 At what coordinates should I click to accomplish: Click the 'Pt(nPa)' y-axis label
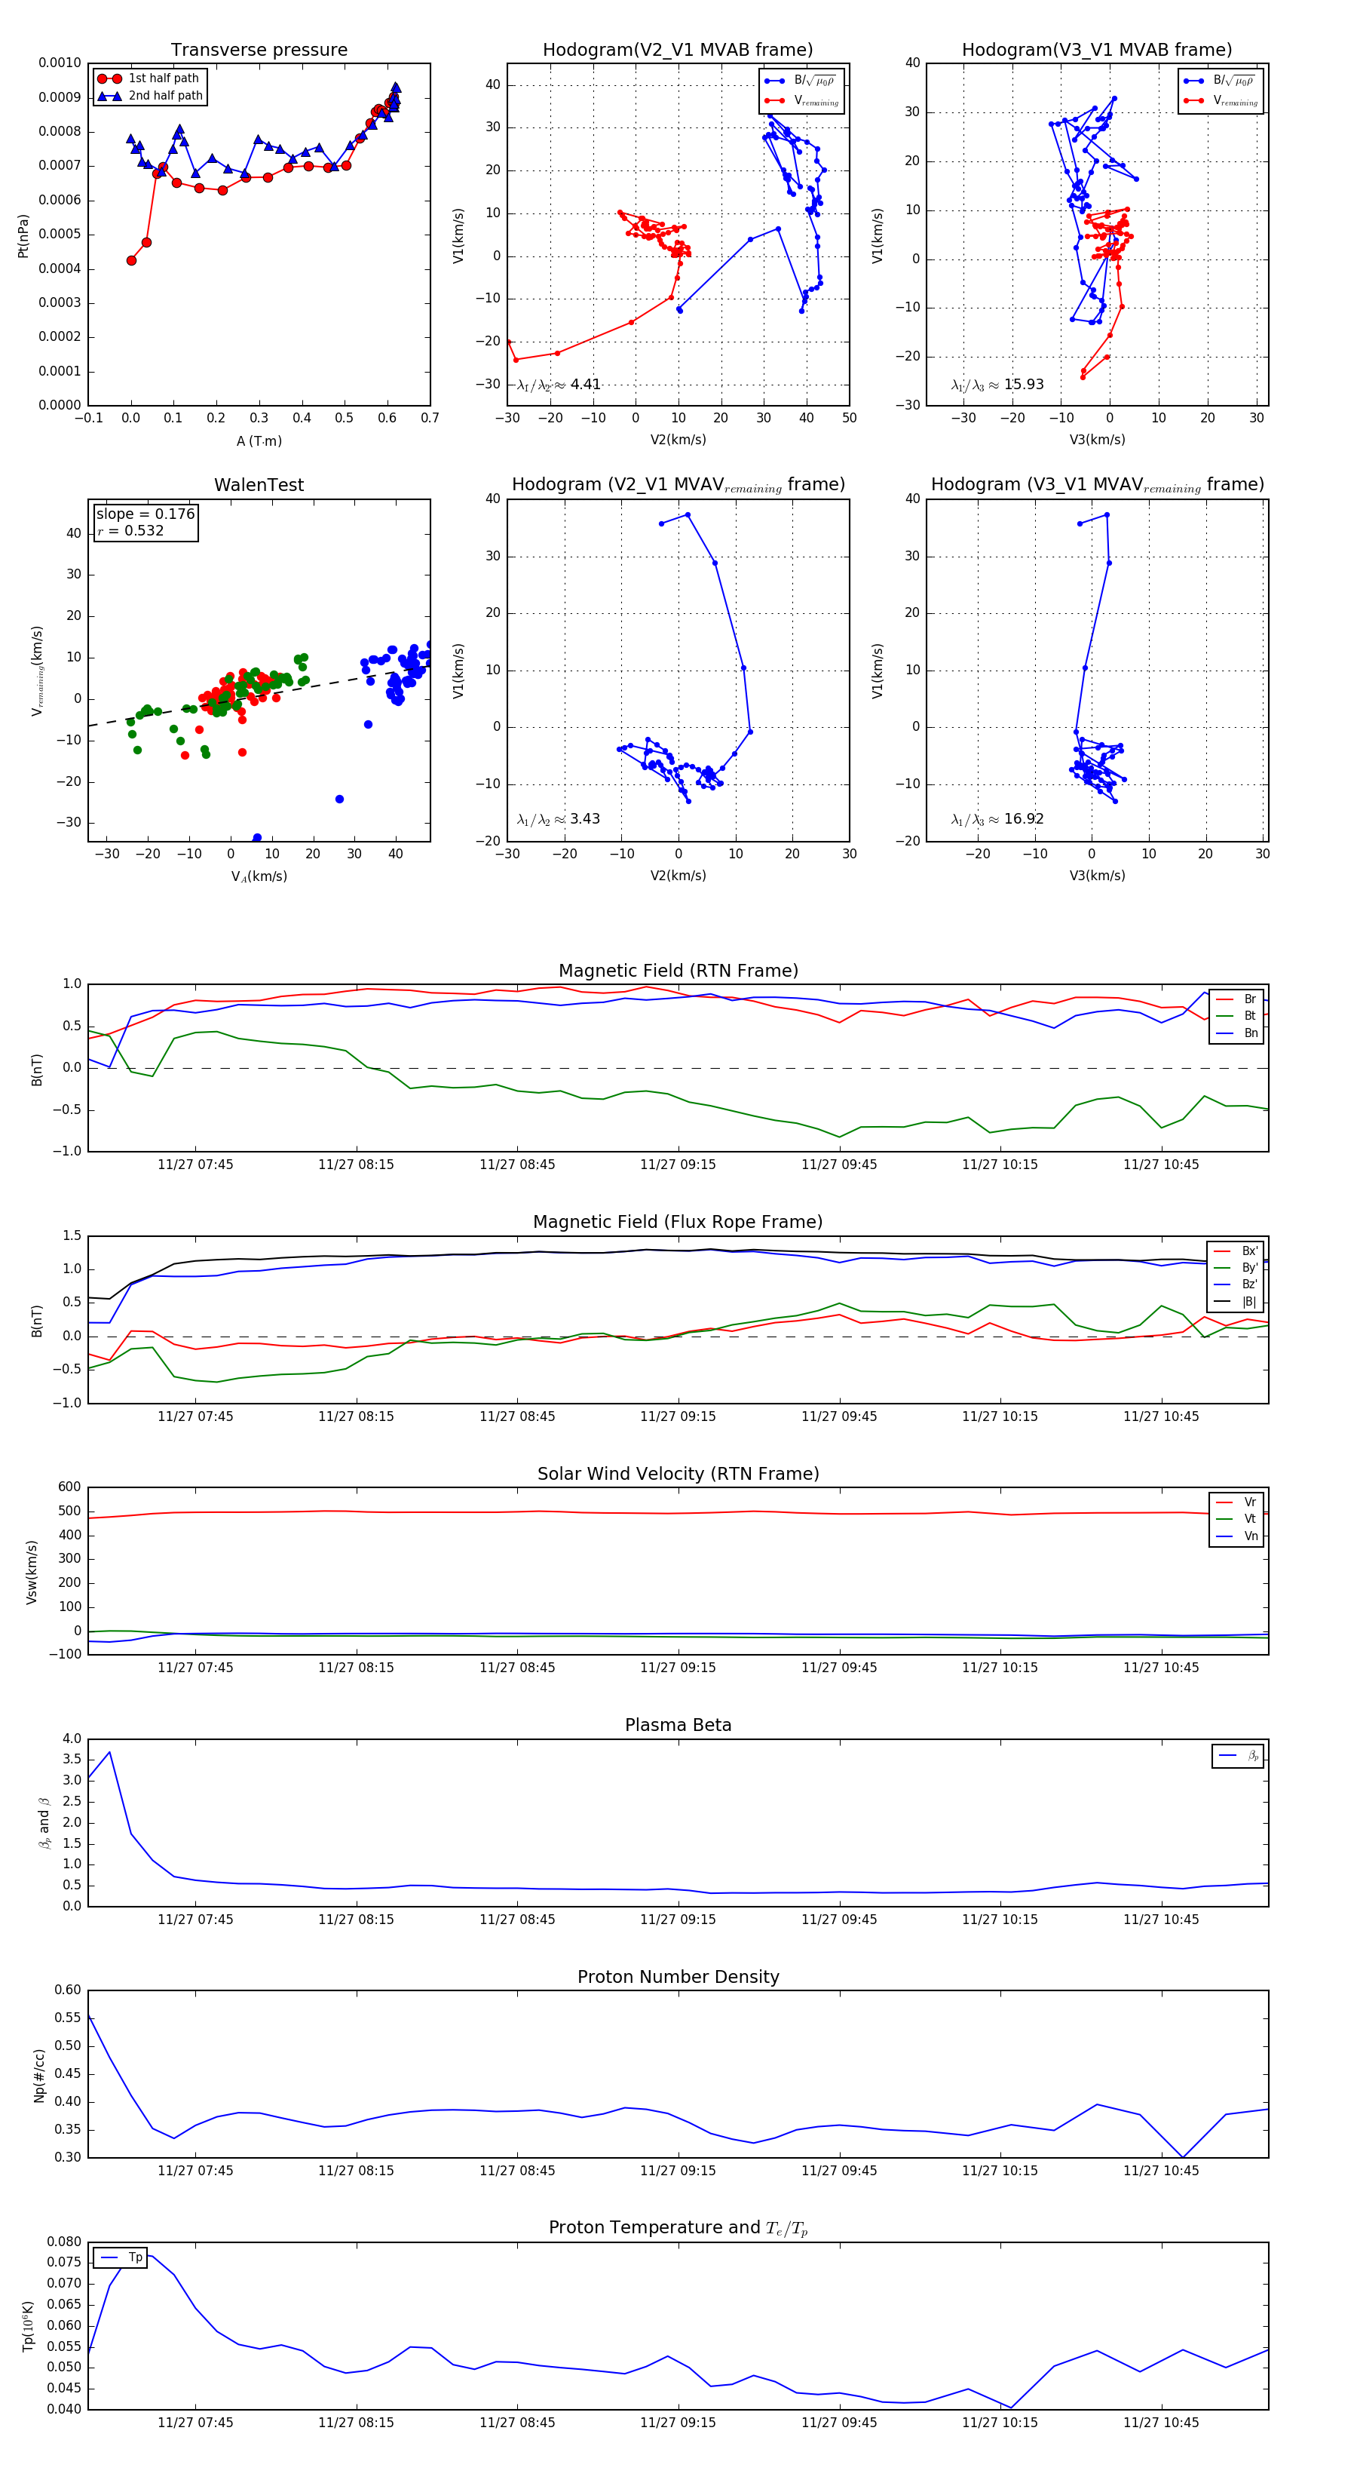tap(23, 235)
